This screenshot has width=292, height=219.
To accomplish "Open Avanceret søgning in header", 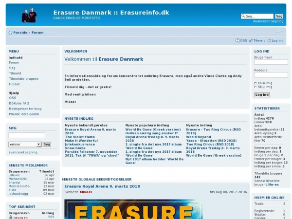I will (x=268, y=21).
